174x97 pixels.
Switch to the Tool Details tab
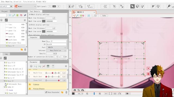click(35, 11)
